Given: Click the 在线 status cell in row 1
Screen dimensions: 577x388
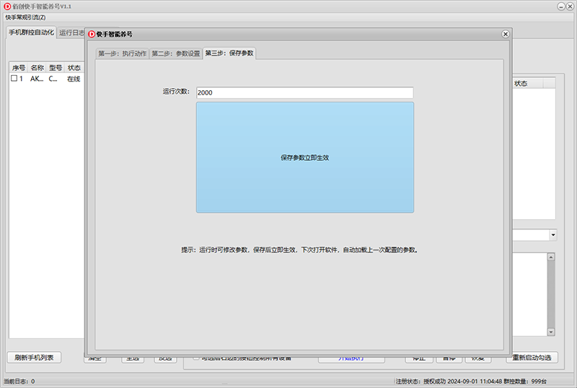Looking at the screenshot, I should [x=74, y=79].
